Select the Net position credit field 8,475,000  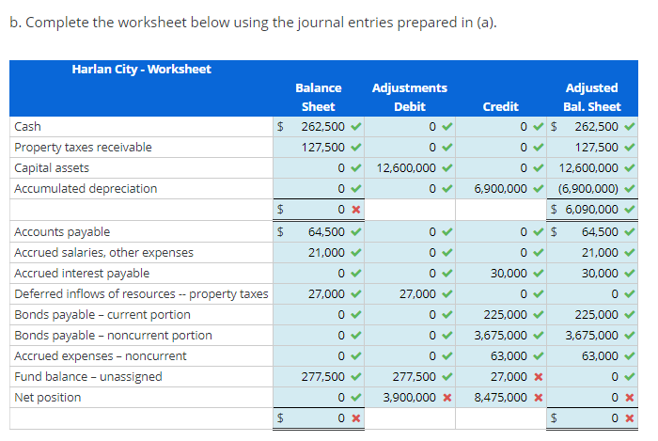[x=501, y=398]
